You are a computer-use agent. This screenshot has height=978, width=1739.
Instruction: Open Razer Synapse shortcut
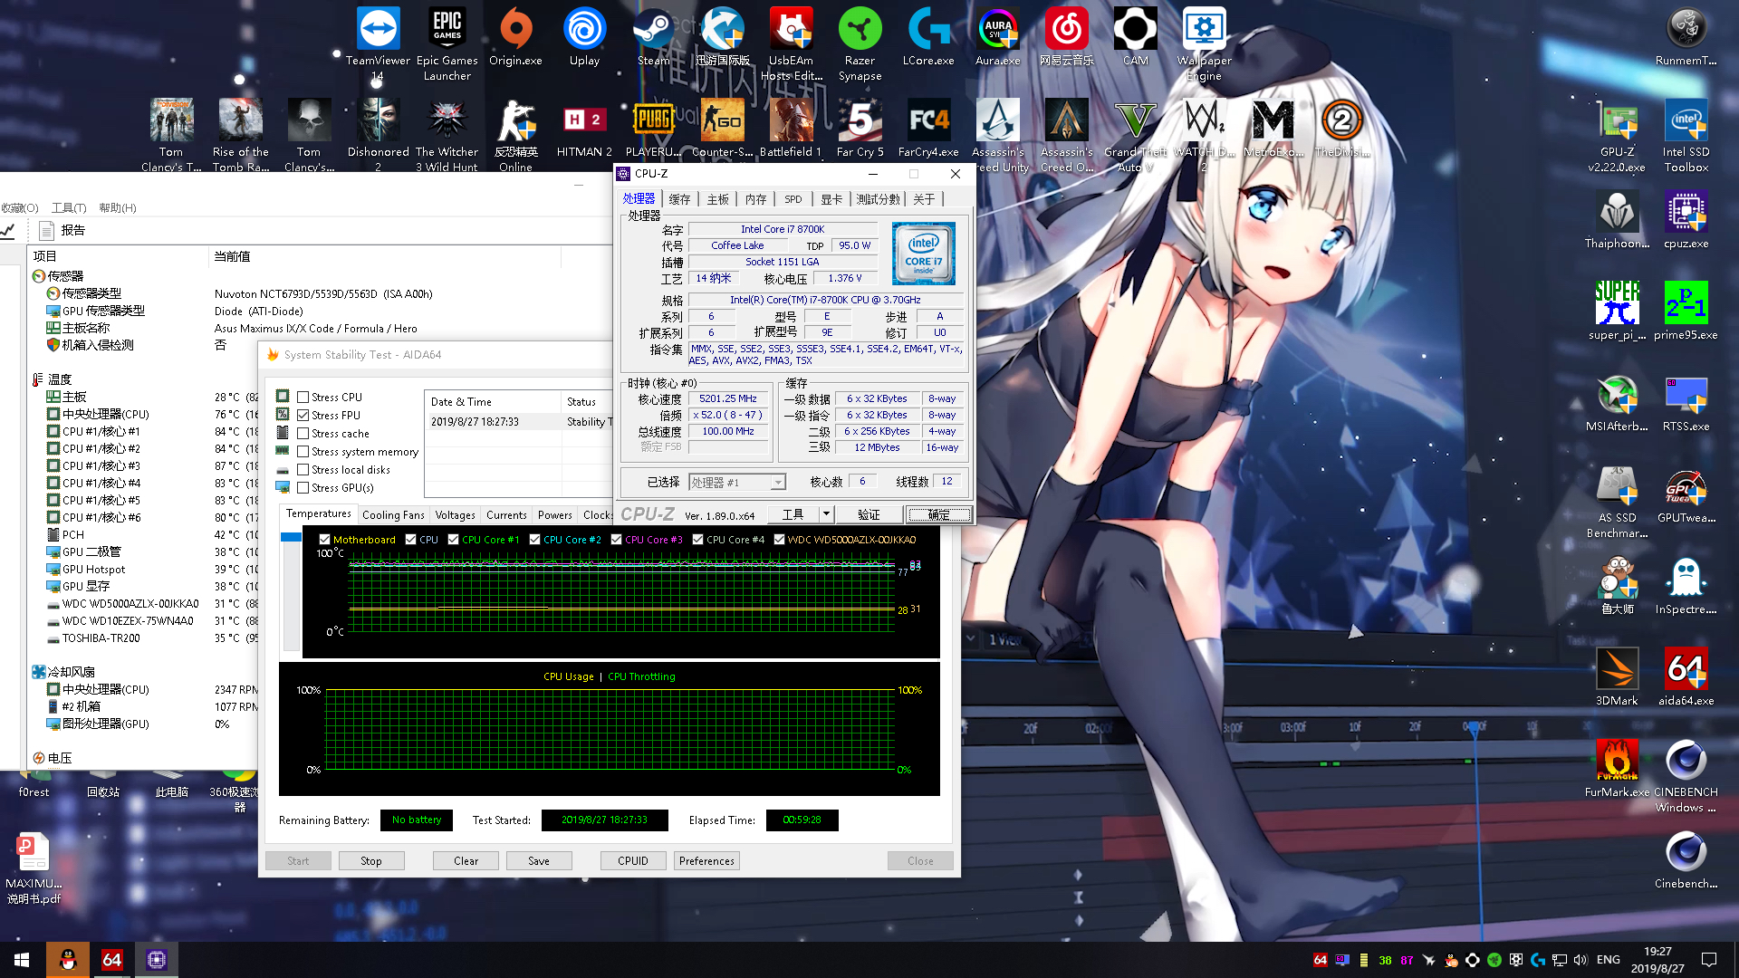click(860, 43)
